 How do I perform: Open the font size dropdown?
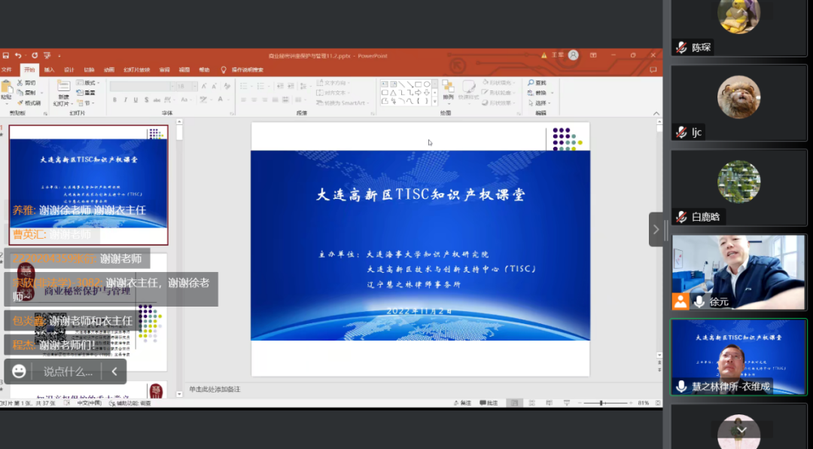point(193,87)
